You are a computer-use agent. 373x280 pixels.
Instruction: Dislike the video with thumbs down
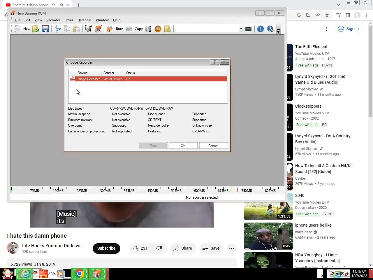point(159,249)
